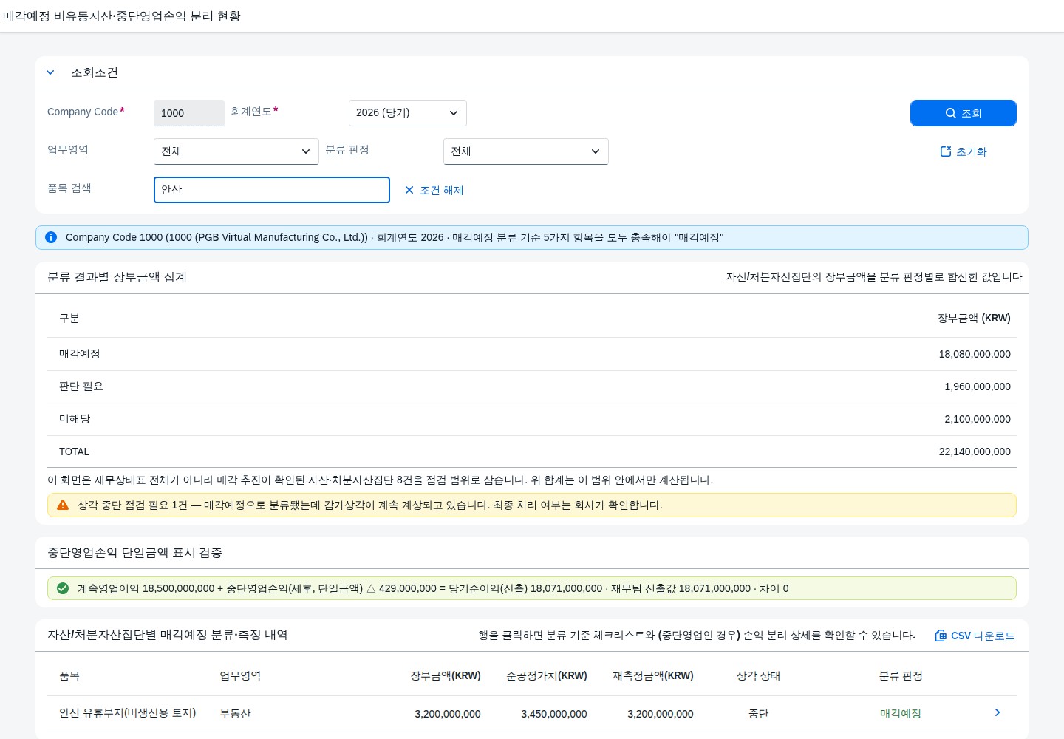Collapse the 조회조건 panel chevron
The width and height of the screenshot is (1064, 739).
tap(50, 72)
